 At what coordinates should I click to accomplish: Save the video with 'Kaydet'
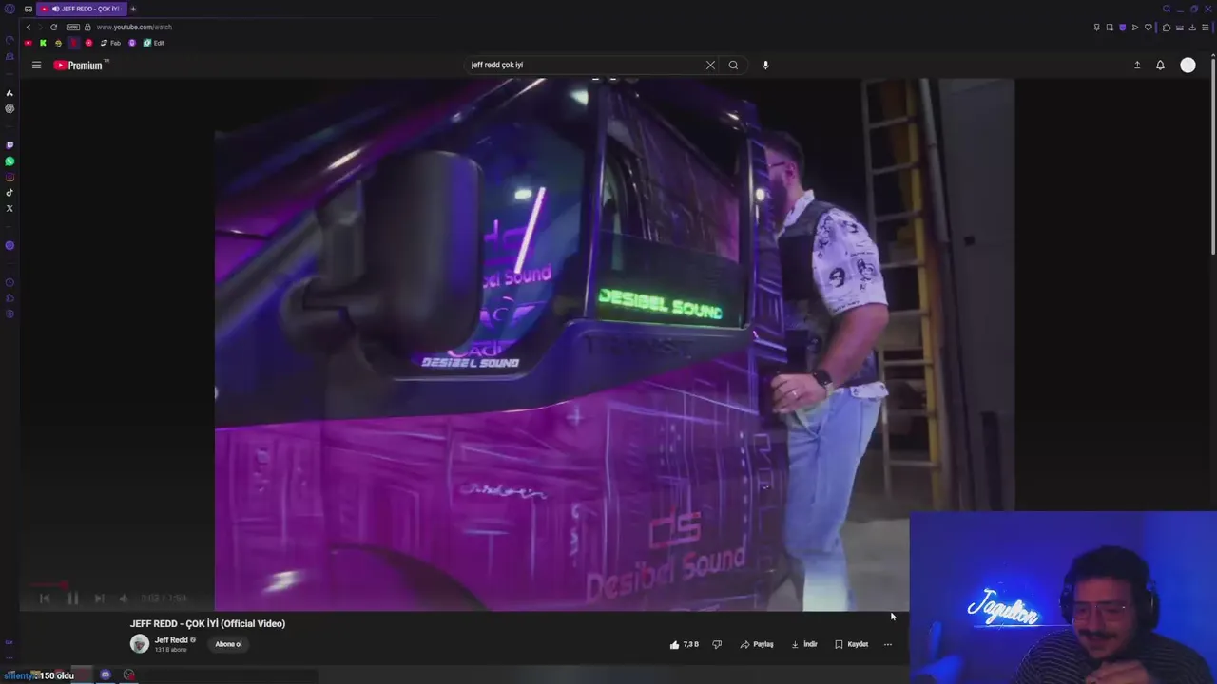click(851, 644)
